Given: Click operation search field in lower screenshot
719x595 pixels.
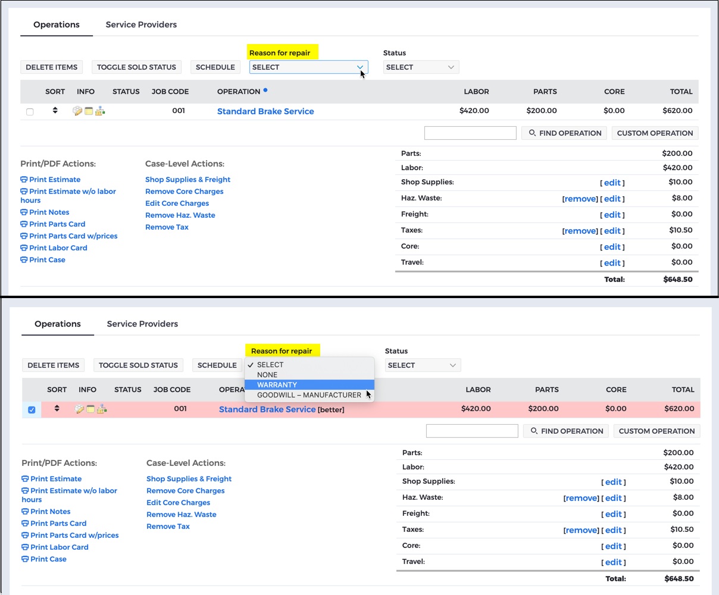Looking at the screenshot, I should (472, 431).
